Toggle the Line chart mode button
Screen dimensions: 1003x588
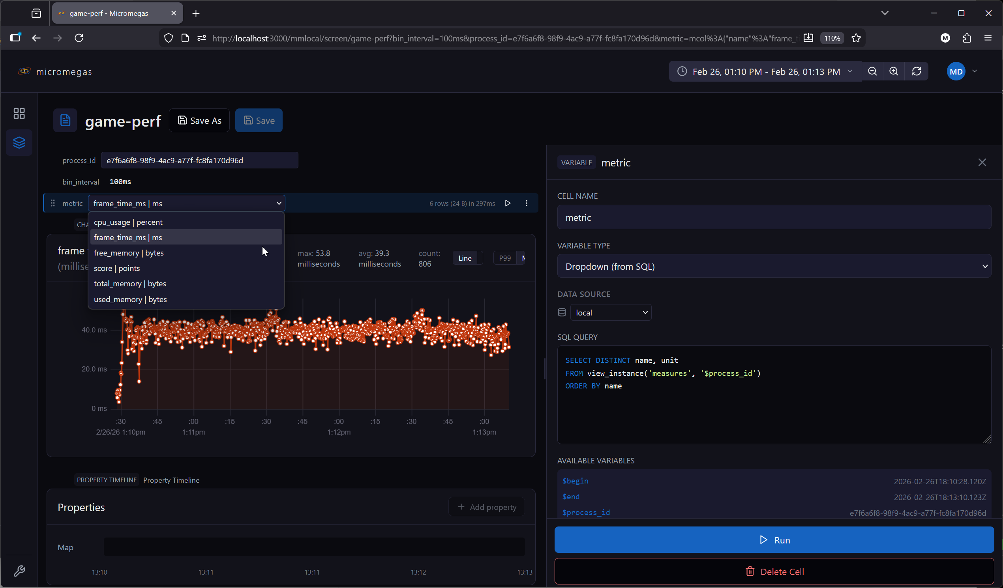pyautogui.click(x=465, y=258)
